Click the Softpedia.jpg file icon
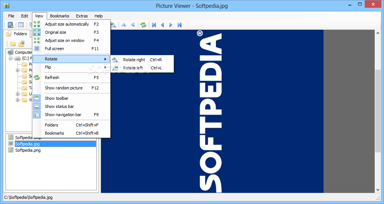This screenshot has height=204, width=384. click(x=10, y=144)
